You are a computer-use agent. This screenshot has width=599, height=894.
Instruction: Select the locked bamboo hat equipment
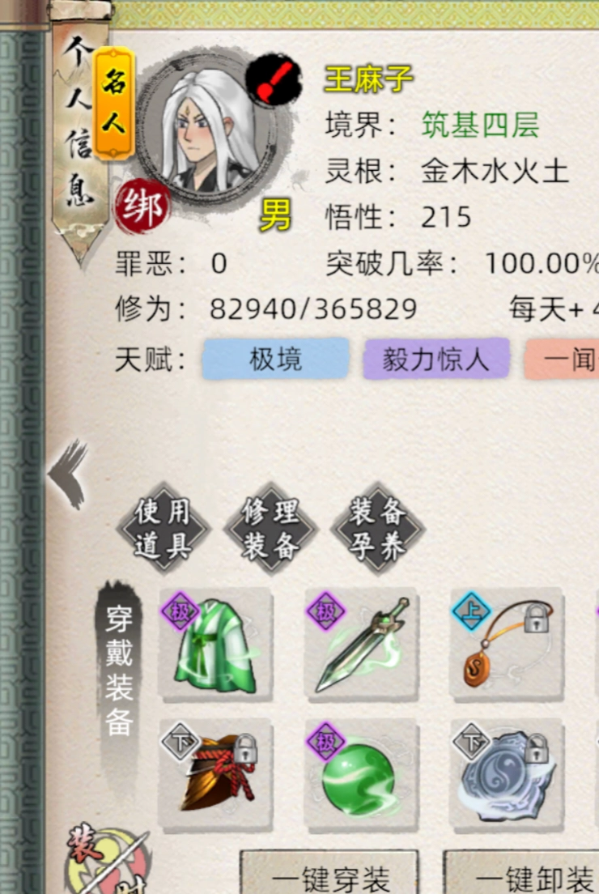[215, 774]
